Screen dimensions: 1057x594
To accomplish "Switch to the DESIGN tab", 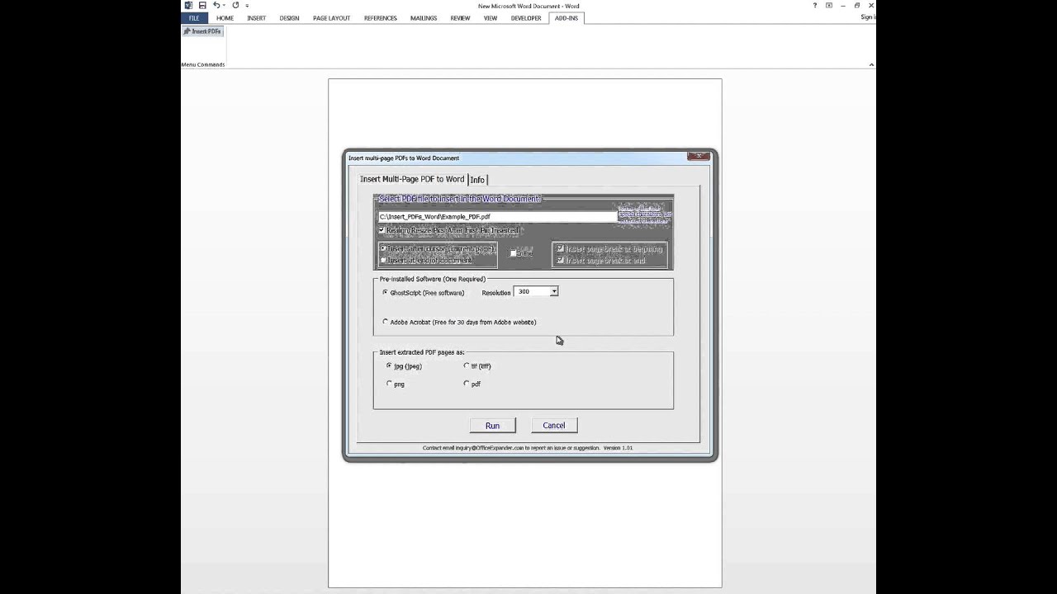I will 289,18.
